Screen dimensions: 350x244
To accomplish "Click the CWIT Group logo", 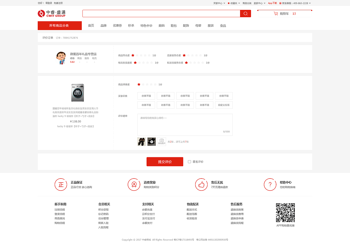I will point(51,13).
